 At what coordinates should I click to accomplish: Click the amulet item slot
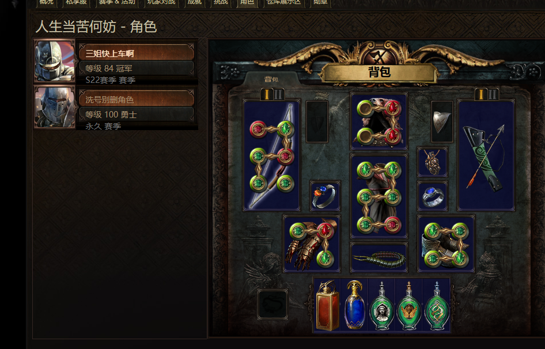tap(433, 162)
